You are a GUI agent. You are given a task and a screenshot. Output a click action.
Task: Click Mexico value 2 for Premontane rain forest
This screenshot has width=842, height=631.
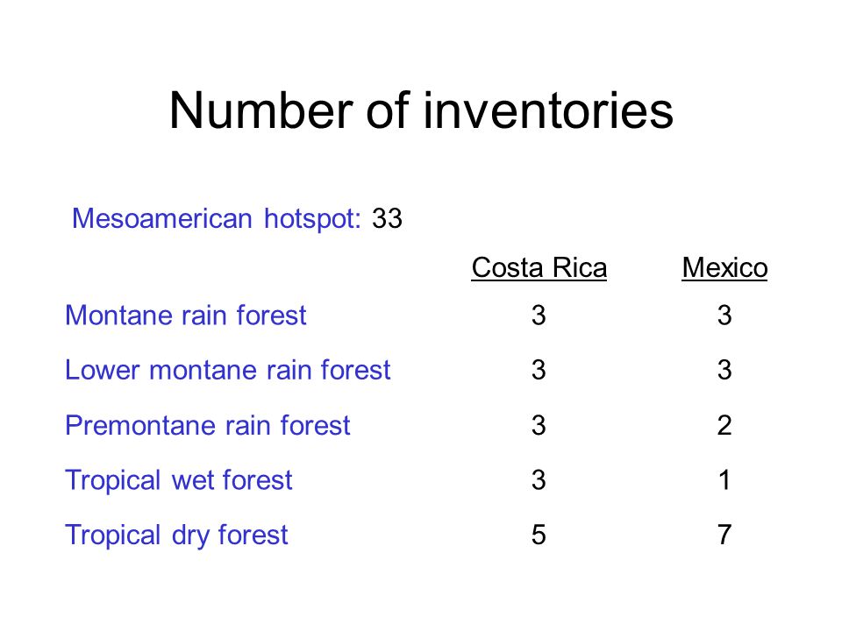click(x=724, y=426)
